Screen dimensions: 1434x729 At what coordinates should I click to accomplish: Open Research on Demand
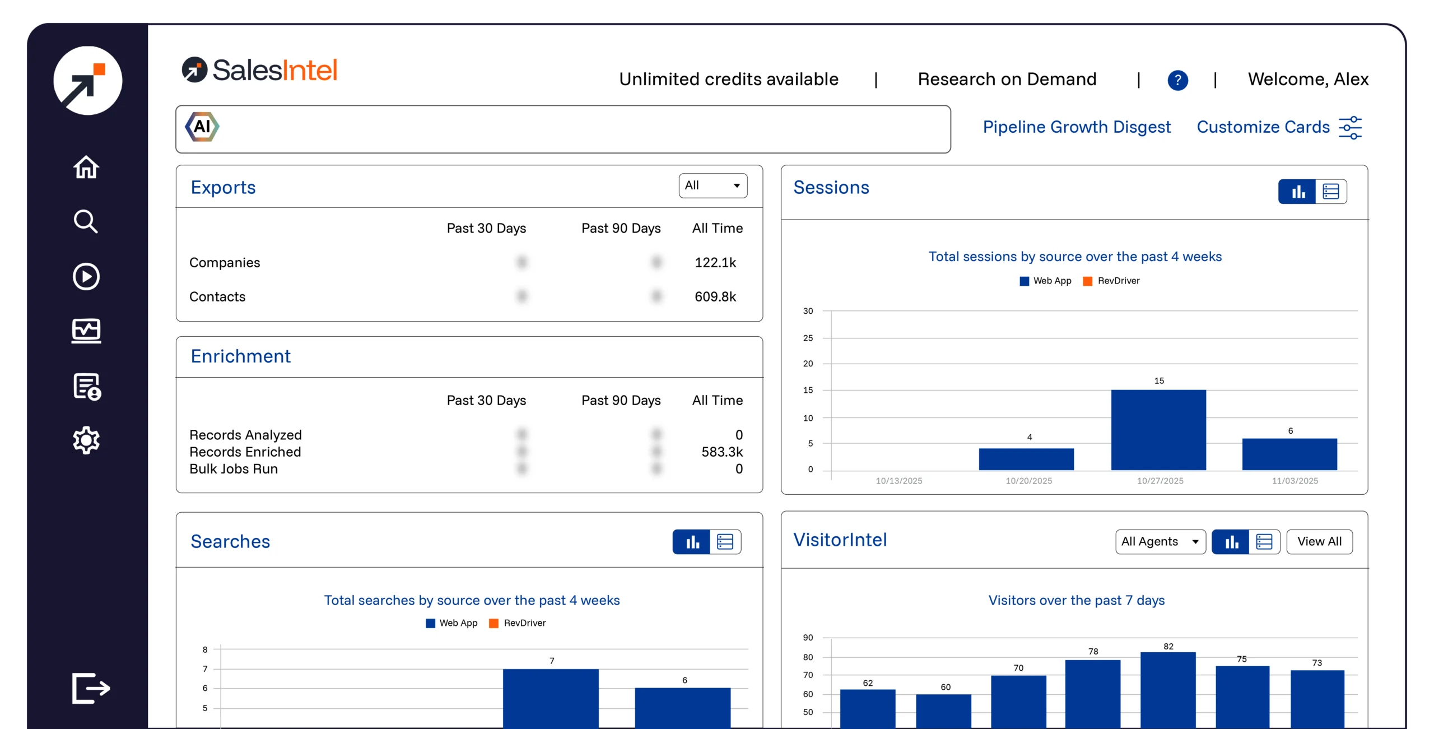1007,80
